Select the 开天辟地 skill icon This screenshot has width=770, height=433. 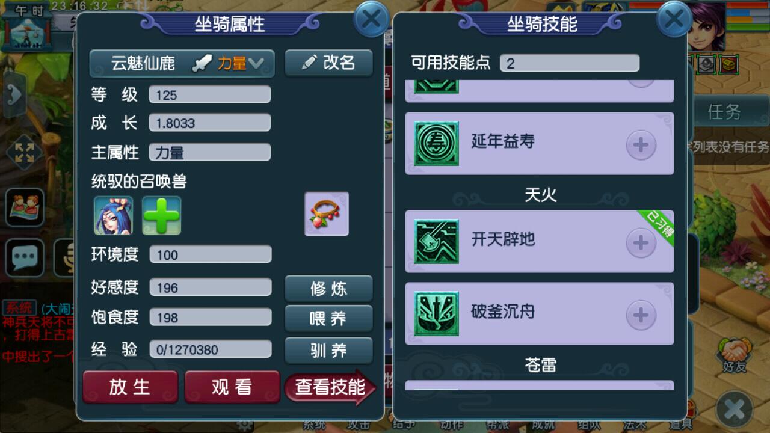pyautogui.click(x=436, y=241)
